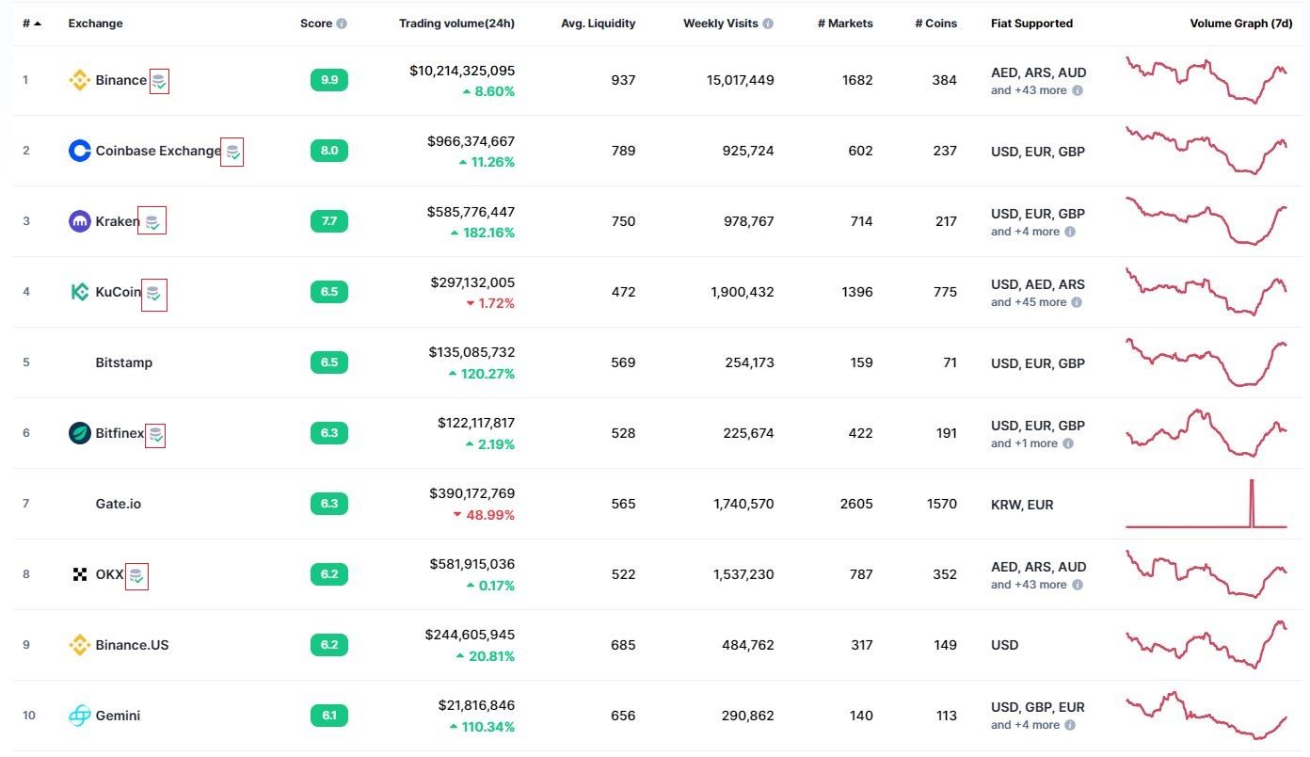This screenshot has height=757, width=1310.
Task: Sort table by Exchange column header
Action: [95, 24]
